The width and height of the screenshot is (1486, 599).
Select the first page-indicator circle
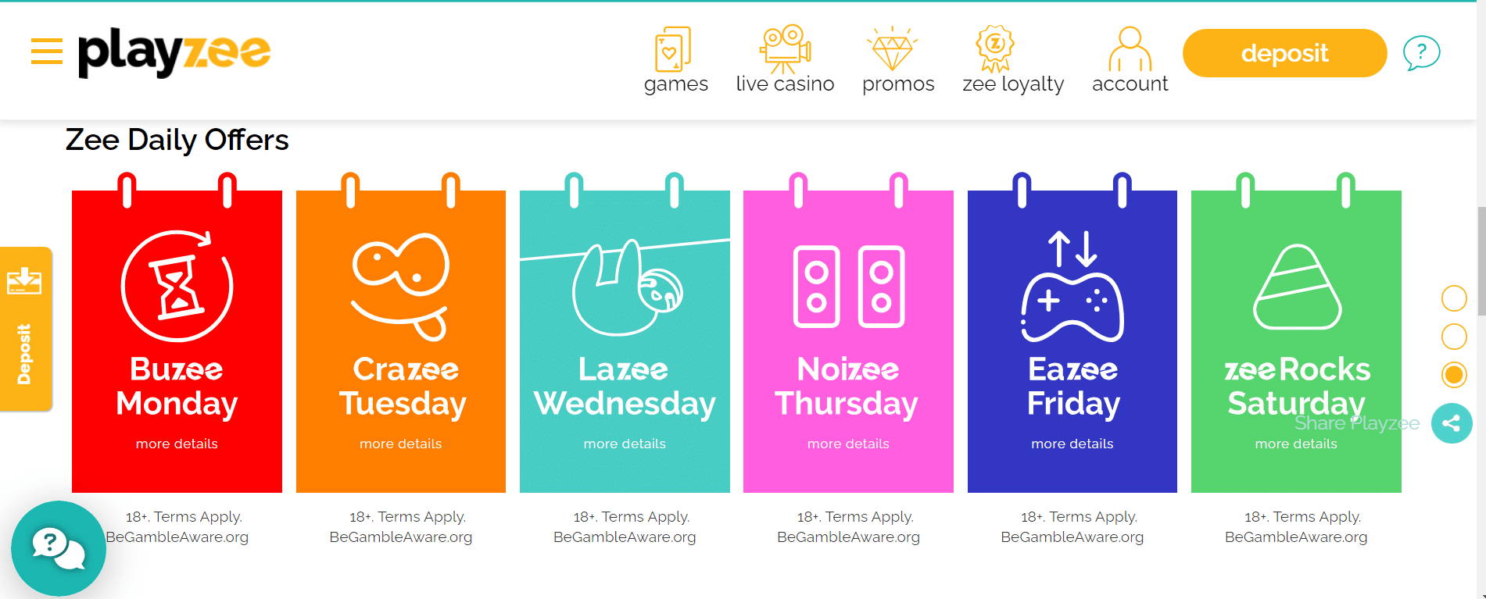(1454, 298)
